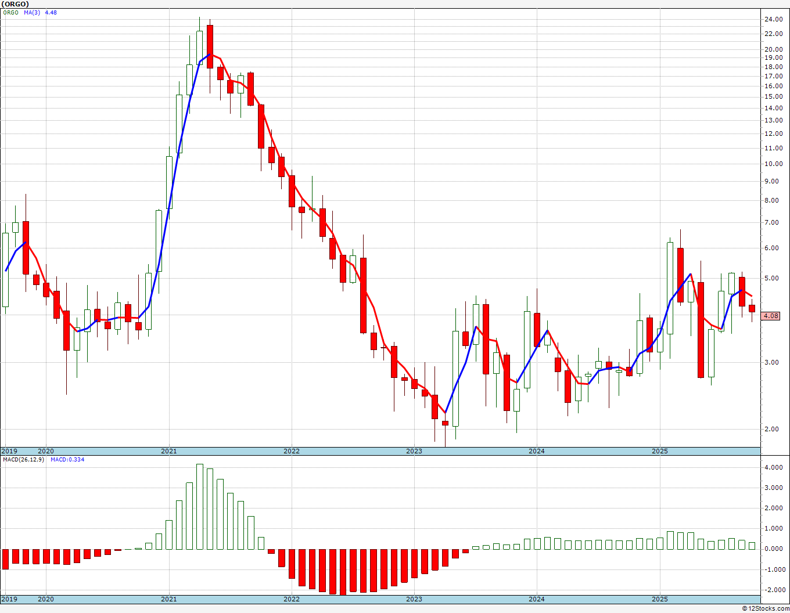Select the 5.00 price axis label

pos(771,278)
